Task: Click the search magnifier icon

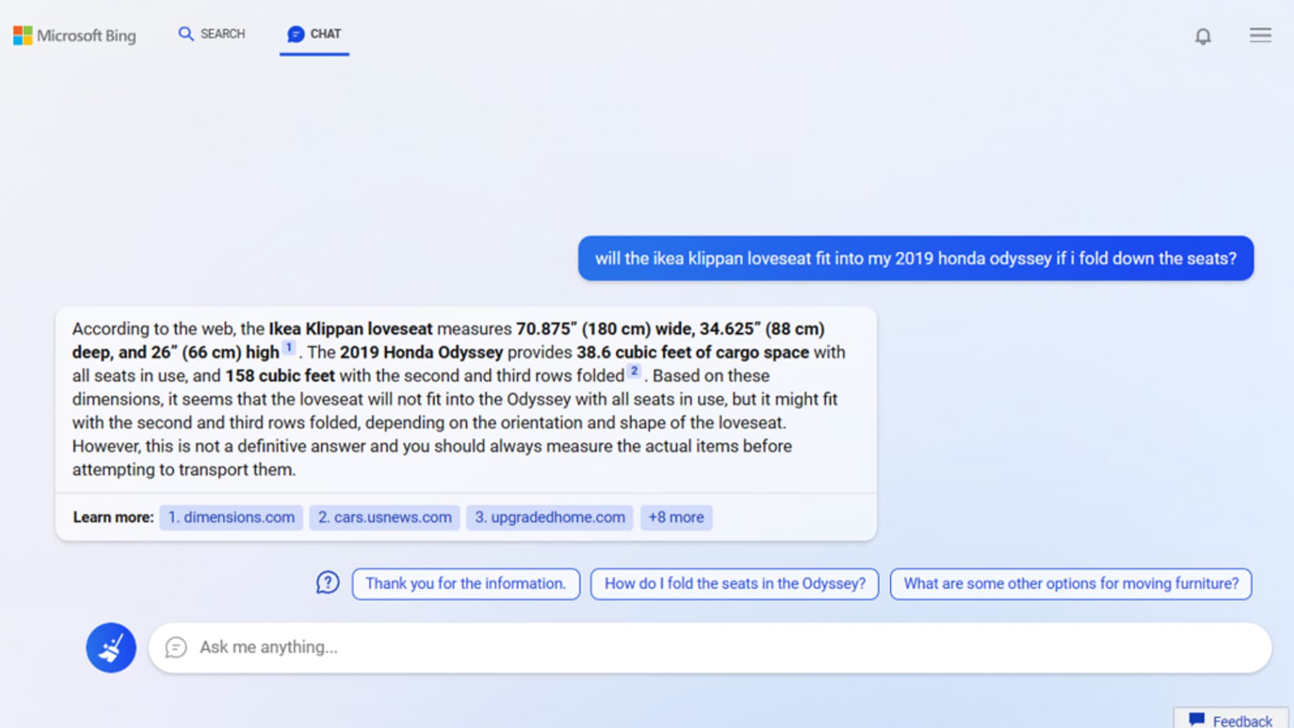Action: pos(186,34)
